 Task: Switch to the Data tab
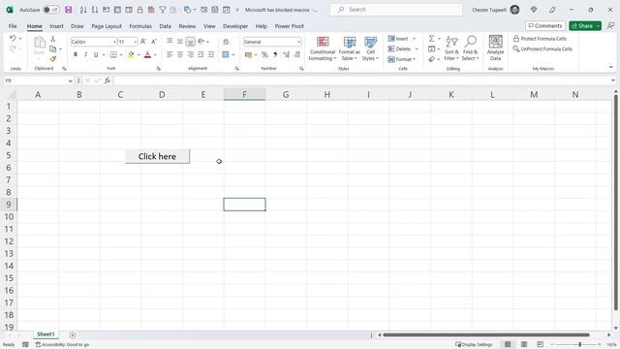pos(166,26)
